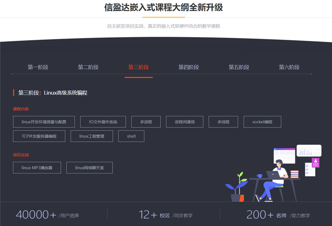
Task: Click the linux MP3播放器 project item
Action: tap(37, 167)
